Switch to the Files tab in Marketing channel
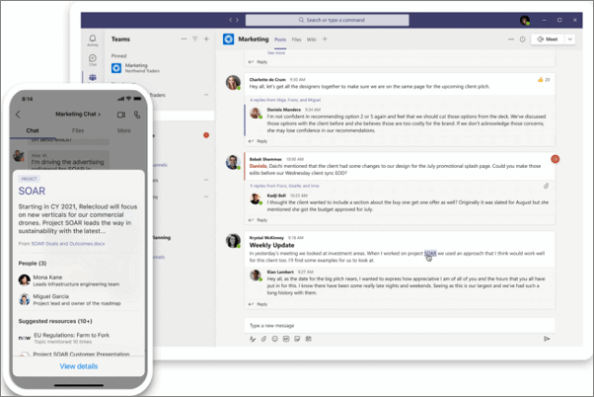The height and width of the screenshot is (397, 594). coord(296,40)
